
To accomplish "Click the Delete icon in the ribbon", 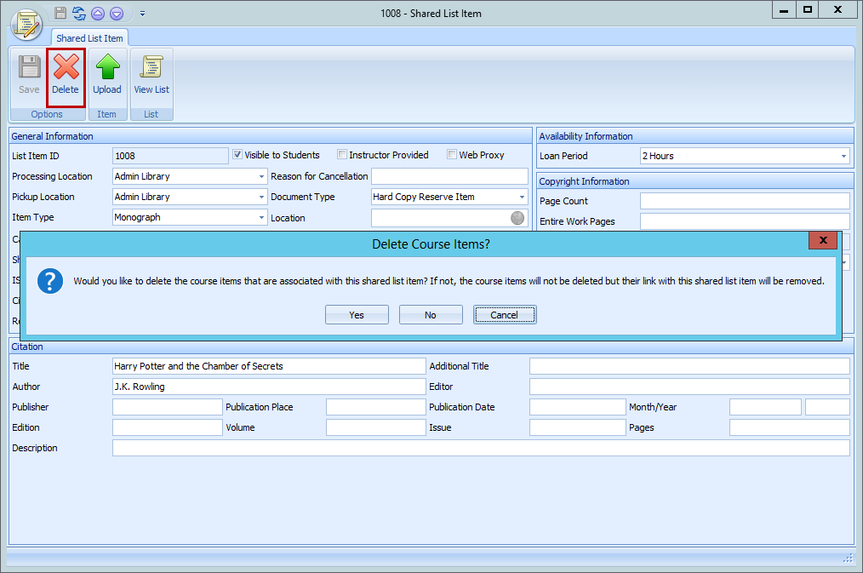I will [66, 75].
